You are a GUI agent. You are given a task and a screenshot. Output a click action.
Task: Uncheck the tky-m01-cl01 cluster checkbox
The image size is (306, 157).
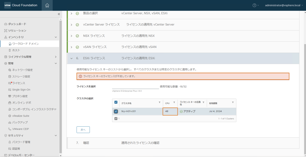pyautogui.click(x=116, y=111)
